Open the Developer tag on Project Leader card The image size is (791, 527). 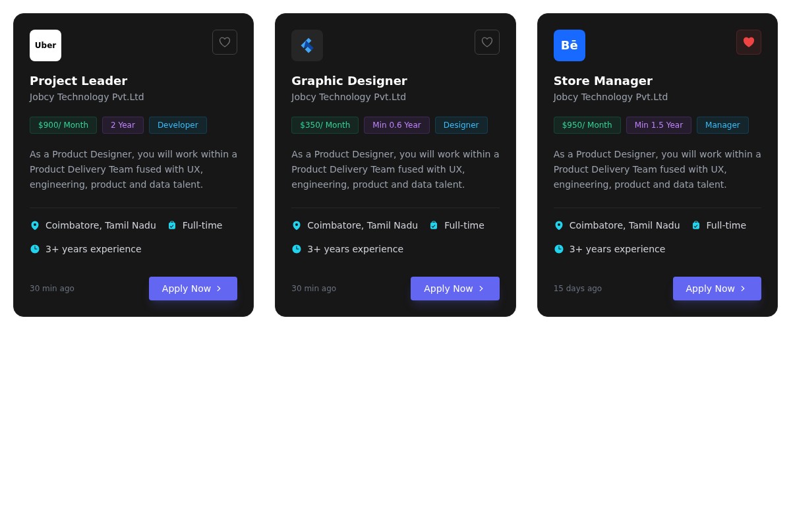coord(178,125)
